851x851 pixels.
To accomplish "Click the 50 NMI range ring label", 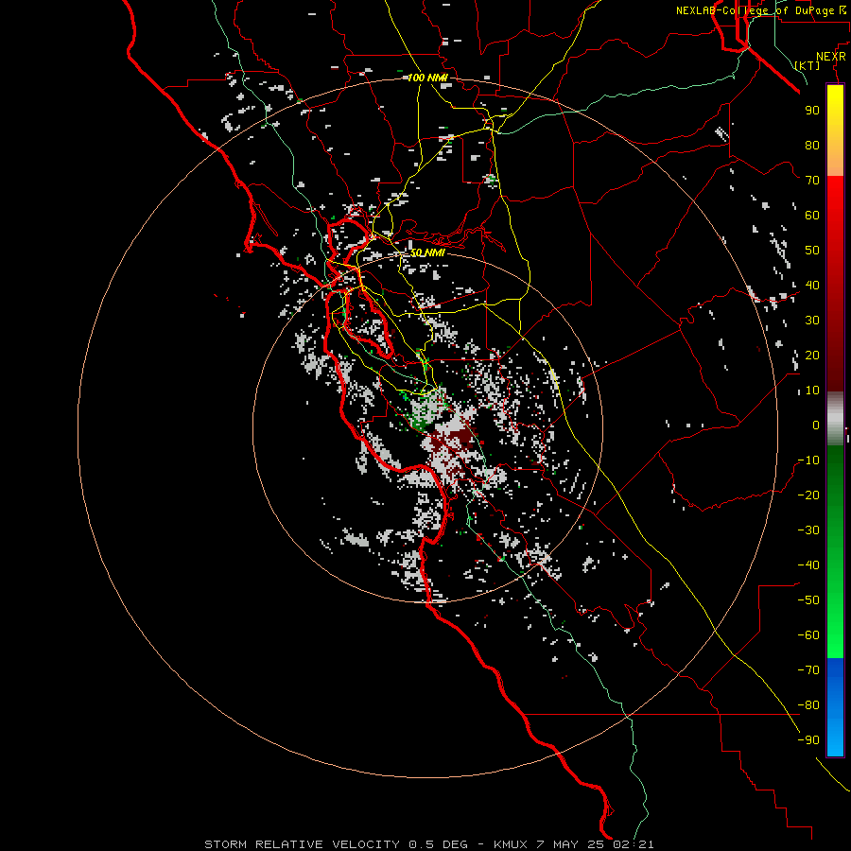I will click(x=427, y=252).
